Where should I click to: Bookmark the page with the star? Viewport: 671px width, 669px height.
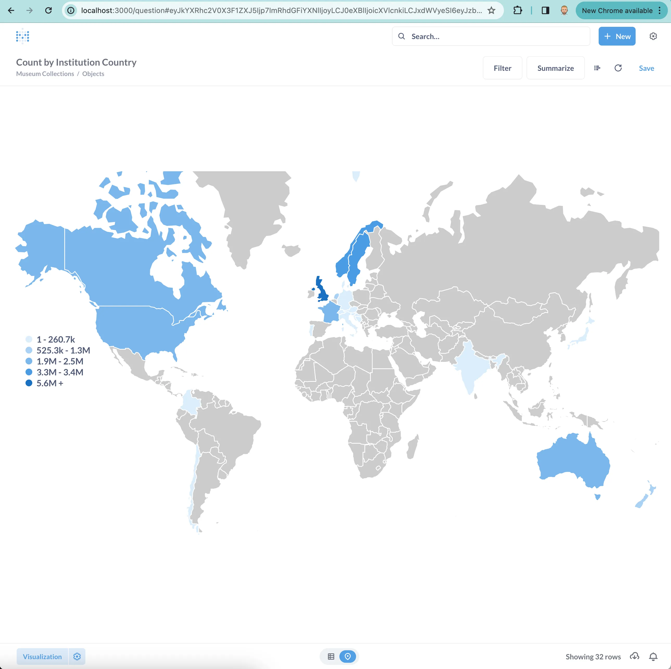click(x=491, y=10)
